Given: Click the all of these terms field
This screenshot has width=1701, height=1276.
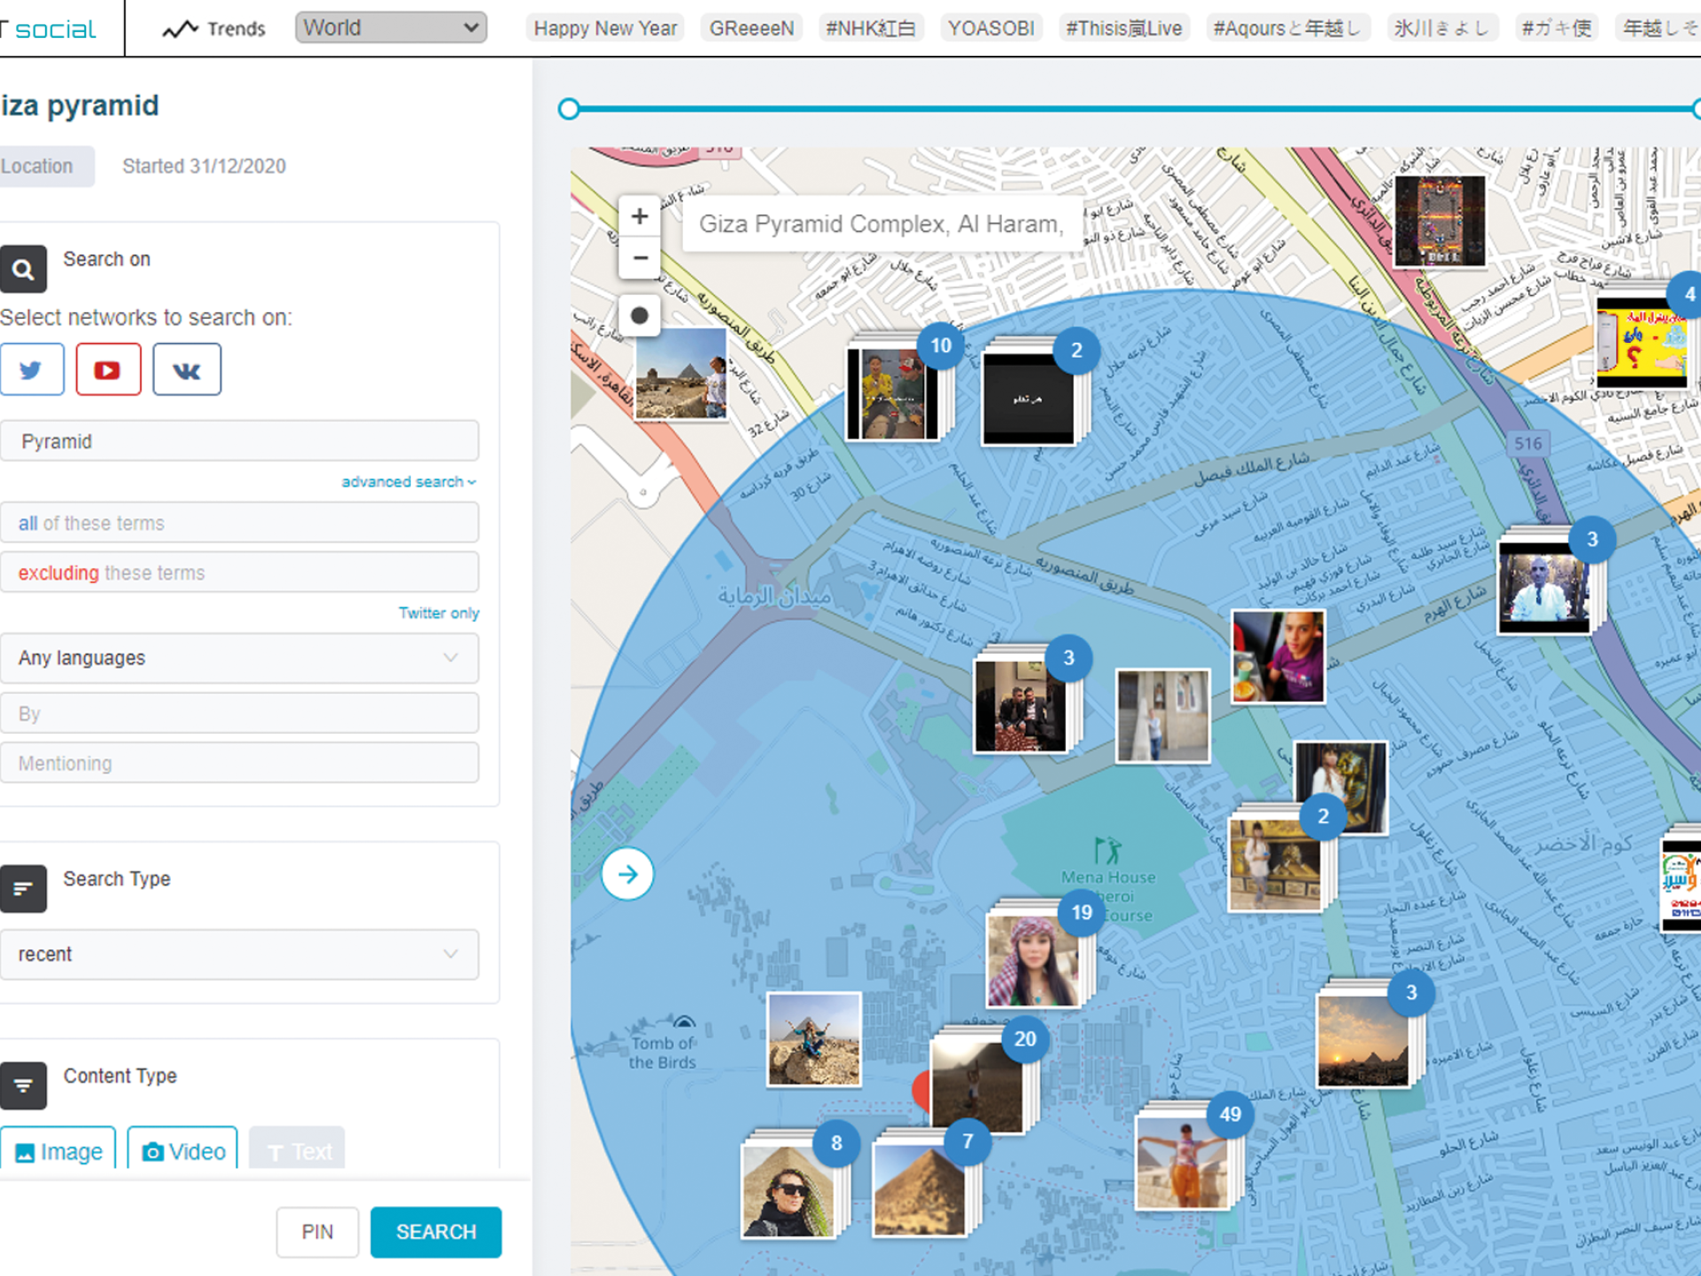Looking at the screenshot, I should [239, 523].
